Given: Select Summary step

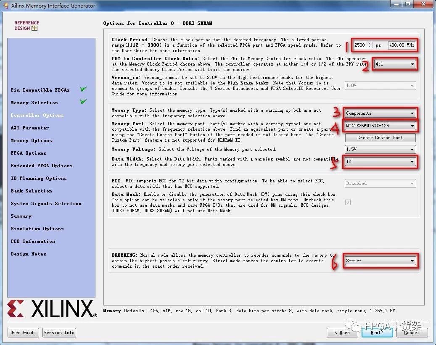Looking at the screenshot, I should tap(21, 216).
